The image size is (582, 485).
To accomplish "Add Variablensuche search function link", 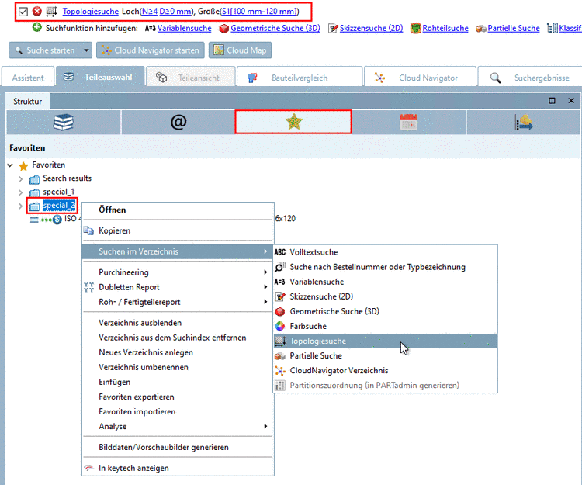I will [x=184, y=28].
